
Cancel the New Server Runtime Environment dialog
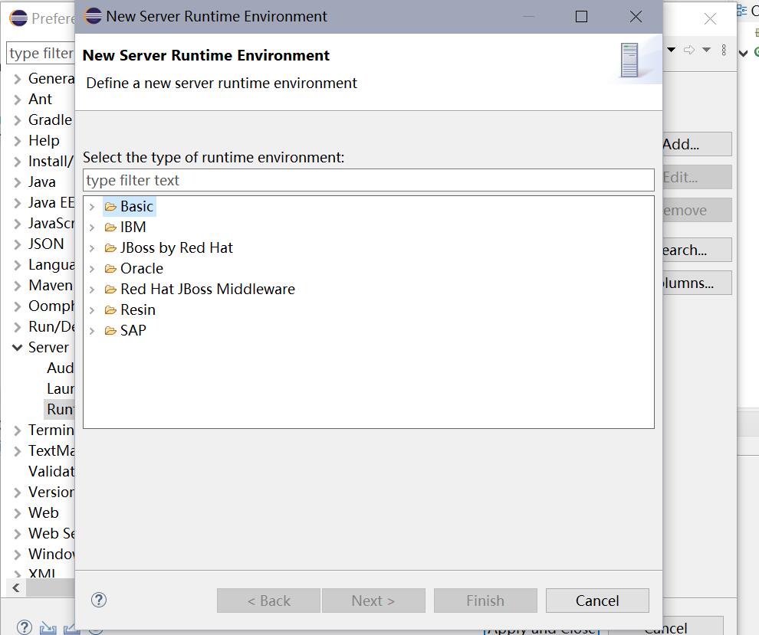597,601
